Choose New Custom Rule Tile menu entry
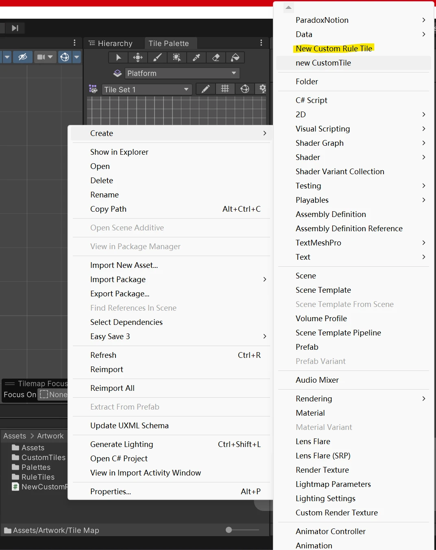The width and height of the screenshot is (436, 550). point(334,48)
